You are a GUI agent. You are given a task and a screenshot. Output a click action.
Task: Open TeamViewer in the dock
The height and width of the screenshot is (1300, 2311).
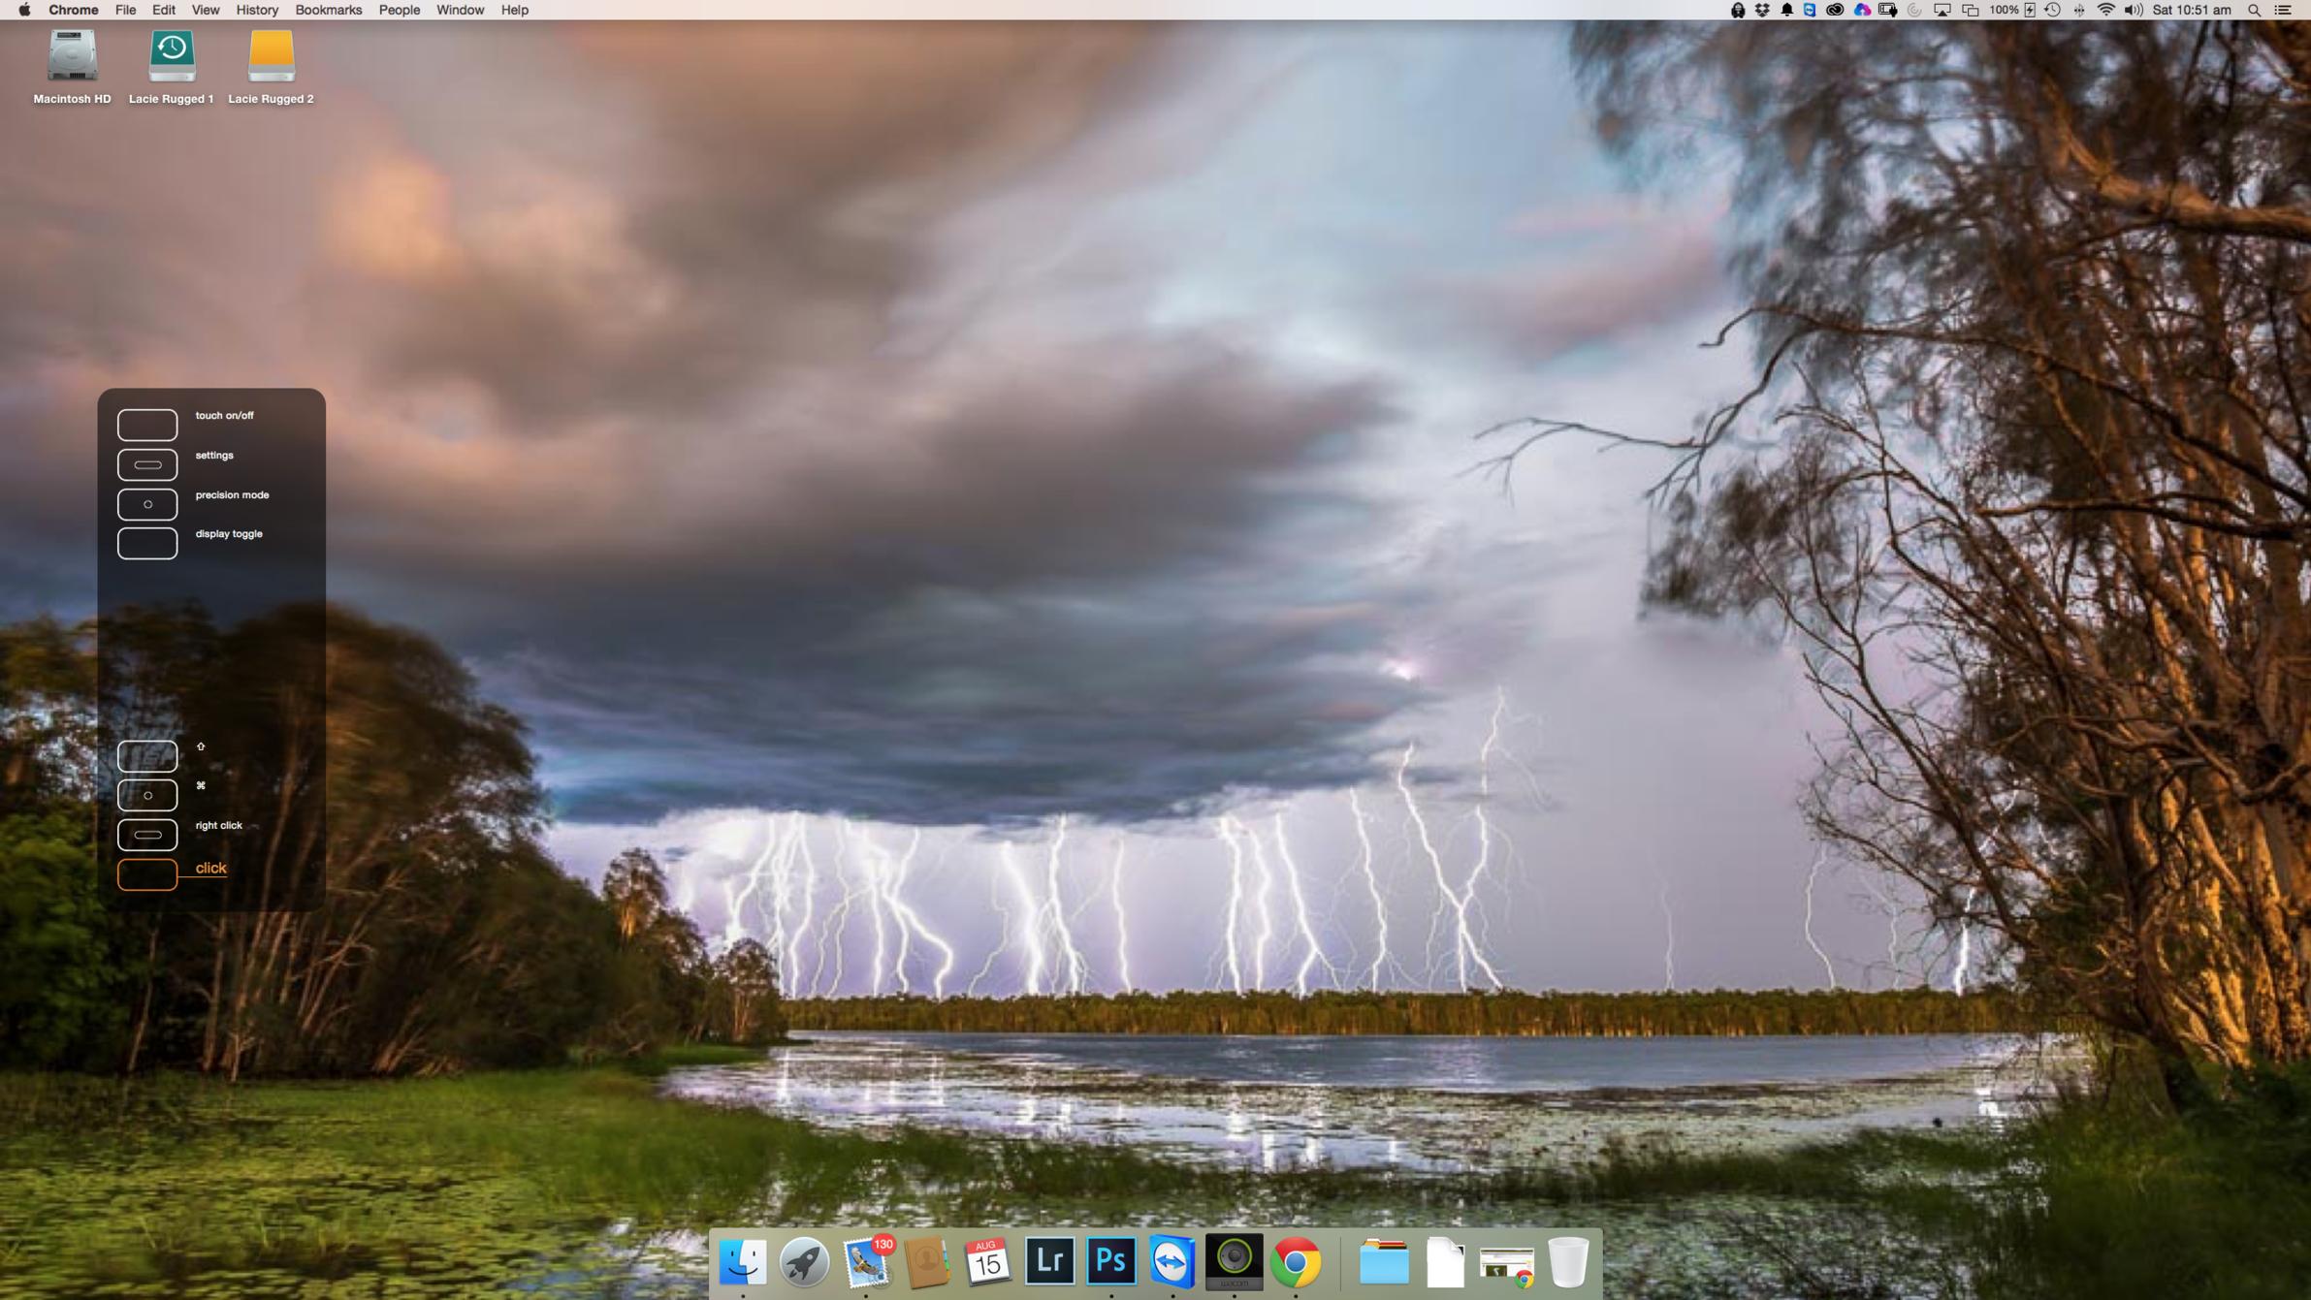1172,1260
